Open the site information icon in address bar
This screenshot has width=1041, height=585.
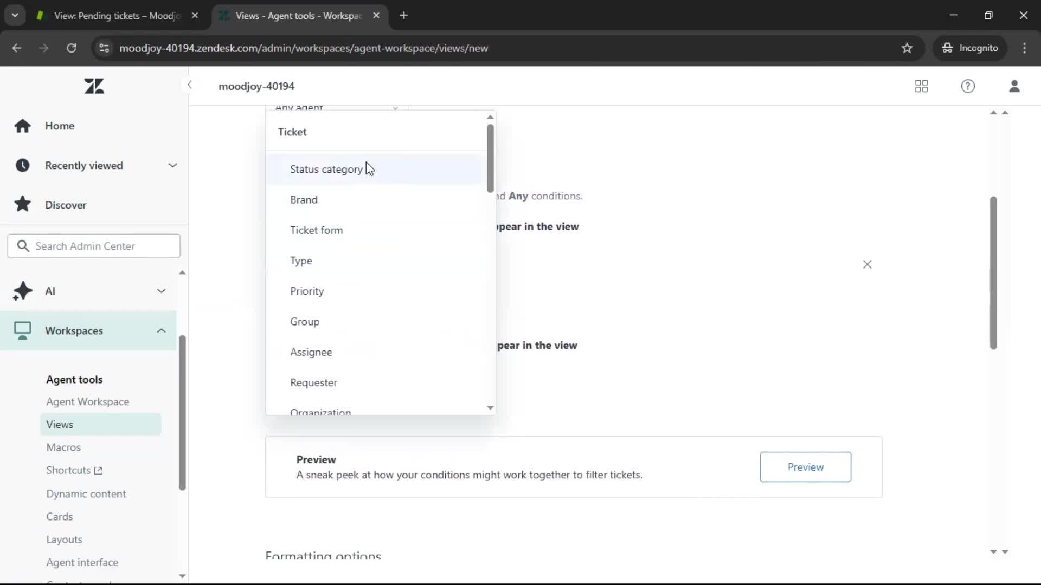point(104,48)
